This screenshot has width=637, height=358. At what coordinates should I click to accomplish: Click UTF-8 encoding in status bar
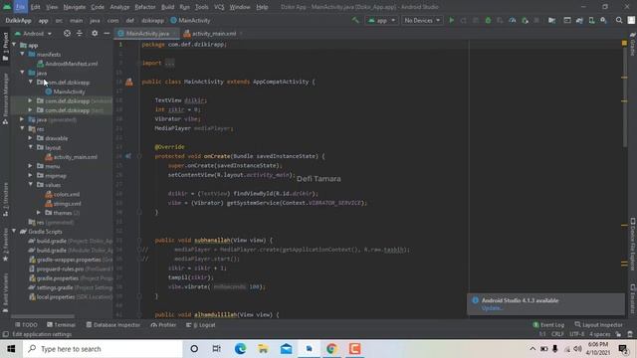(x=576, y=334)
